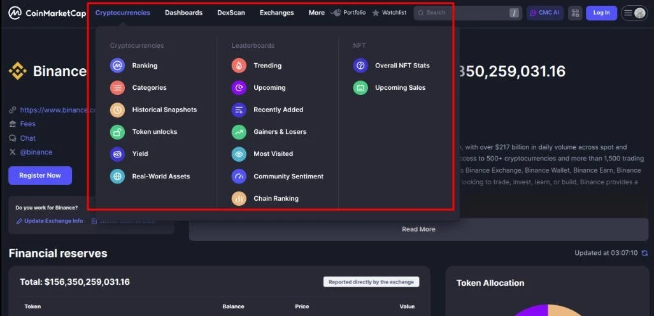The width and height of the screenshot is (654, 316).
Task: Open the Binance website link
Action: pyautogui.click(x=59, y=110)
